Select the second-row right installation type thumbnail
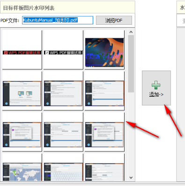 [104, 91]
